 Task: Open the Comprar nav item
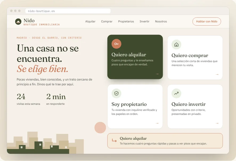pos(107,21)
